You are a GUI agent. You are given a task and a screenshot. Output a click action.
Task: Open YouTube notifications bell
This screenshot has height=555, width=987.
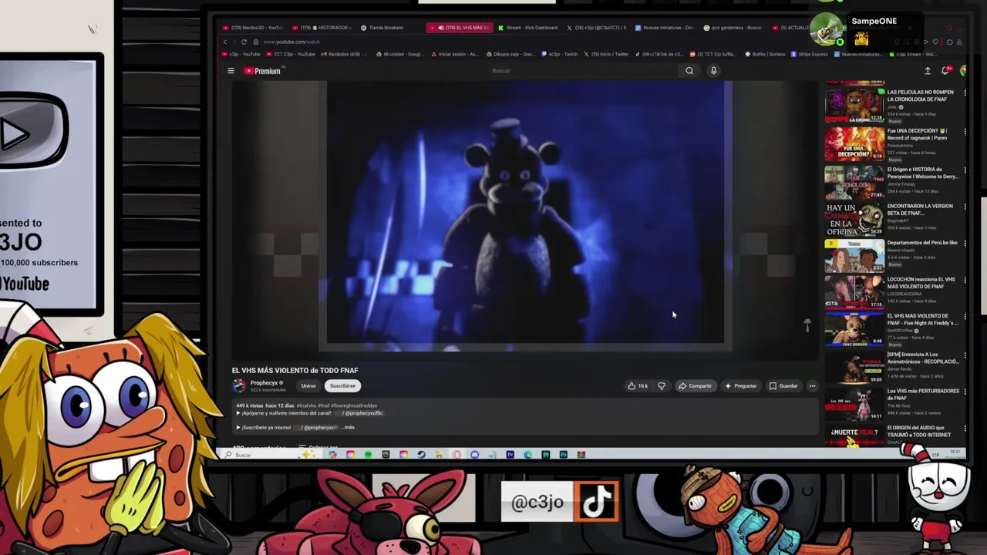pyautogui.click(x=945, y=71)
